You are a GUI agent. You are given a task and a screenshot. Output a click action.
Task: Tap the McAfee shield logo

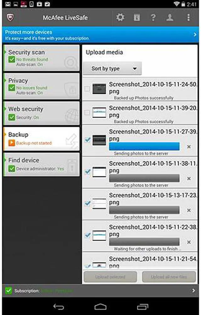pos(10,18)
